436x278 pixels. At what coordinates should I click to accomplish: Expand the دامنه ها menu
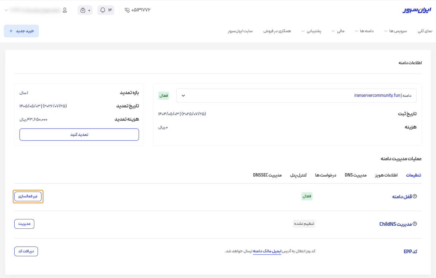[364, 31]
